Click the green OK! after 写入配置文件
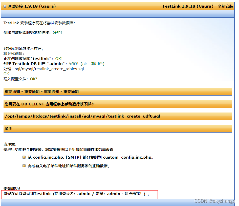This screenshot has height=206, width=239. tap(34, 79)
